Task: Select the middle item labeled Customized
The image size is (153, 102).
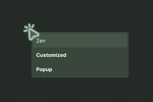Action: point(80,55)
